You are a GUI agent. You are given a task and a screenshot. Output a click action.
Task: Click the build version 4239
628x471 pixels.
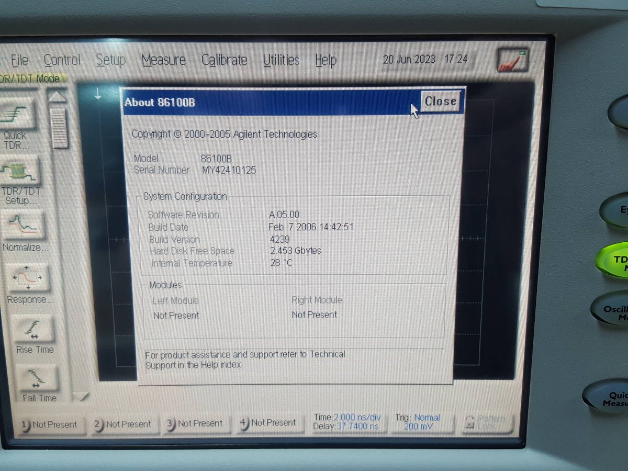pos(279,239)
